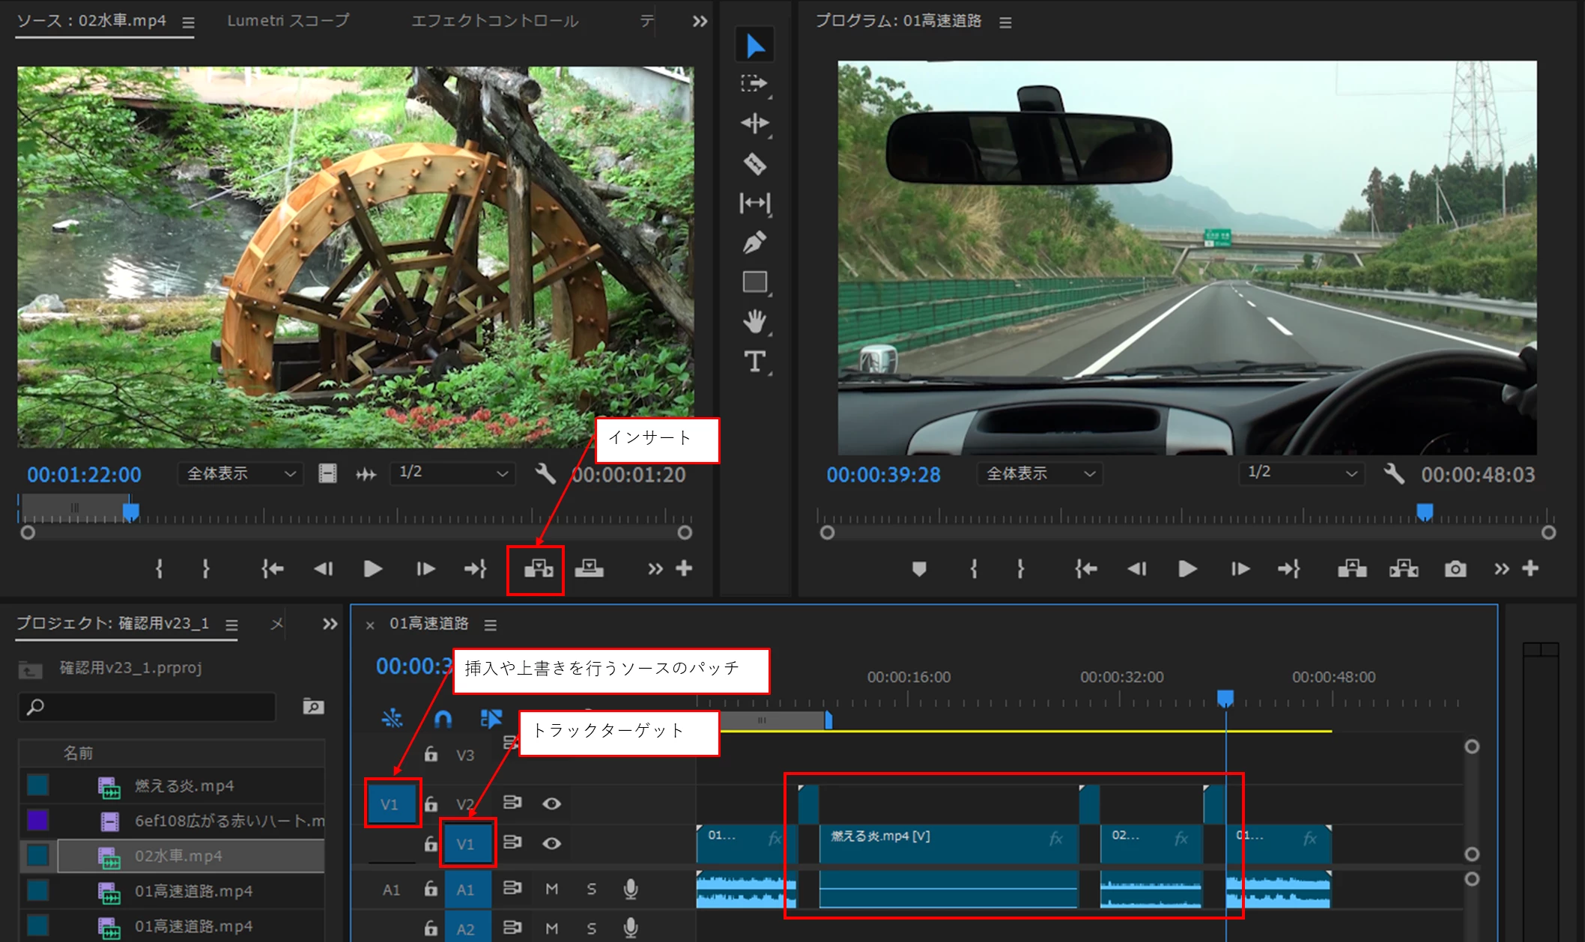Click the Source monitor playhead marker

pos(131,511)
